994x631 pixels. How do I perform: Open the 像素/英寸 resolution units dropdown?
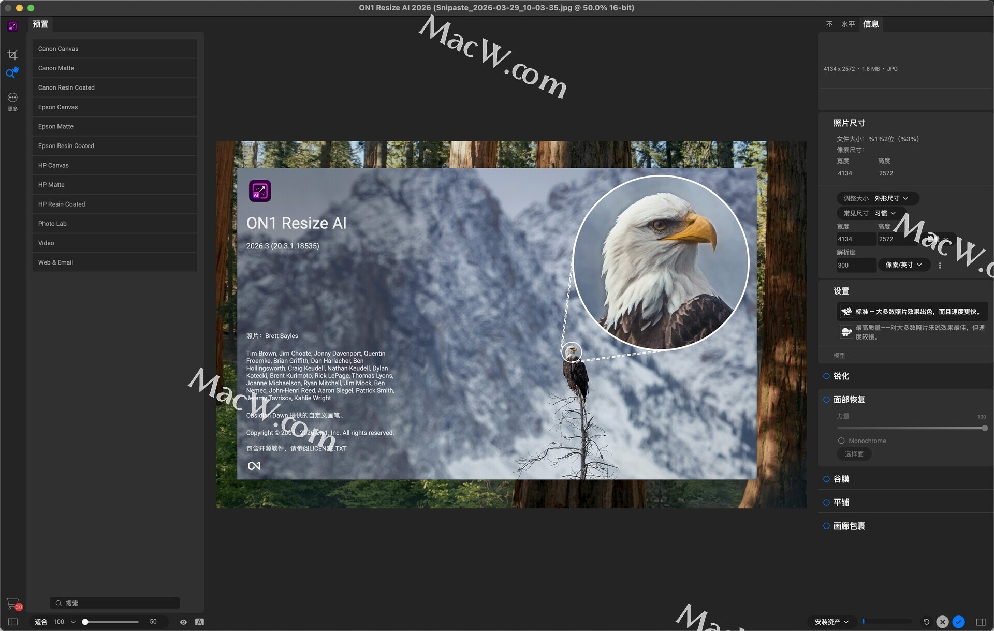pyautogui.click(x=904, y=265)
